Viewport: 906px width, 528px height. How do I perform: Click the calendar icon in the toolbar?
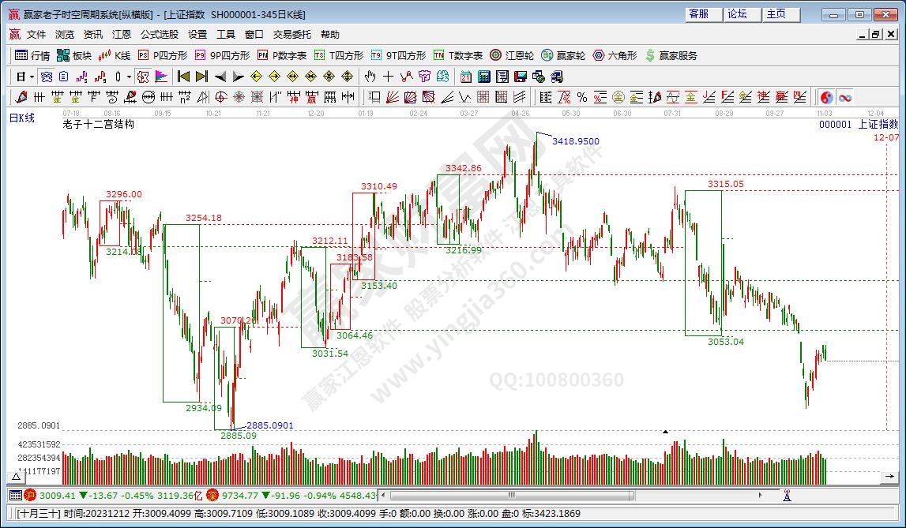point(466,77)
